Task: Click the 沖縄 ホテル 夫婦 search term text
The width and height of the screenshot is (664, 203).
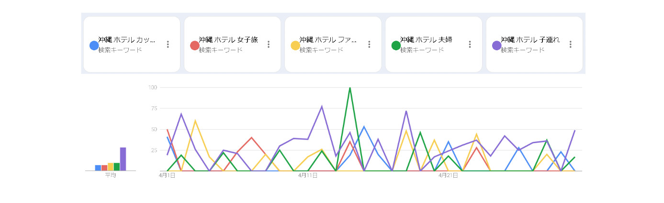Action: click(426, 40)
